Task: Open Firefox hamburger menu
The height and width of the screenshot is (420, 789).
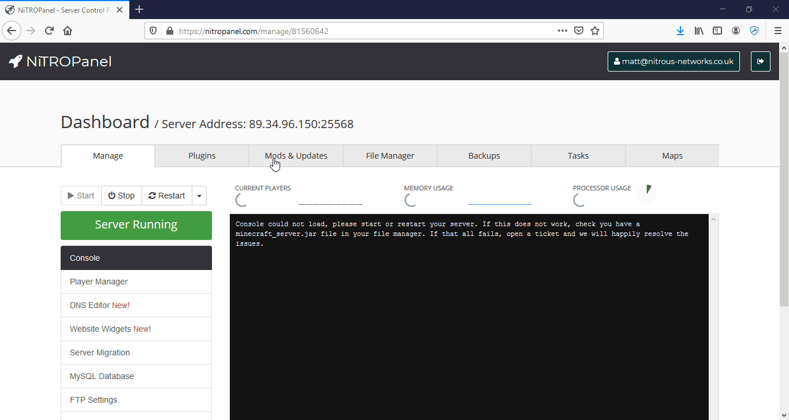Action: click(x=778, y=31)
